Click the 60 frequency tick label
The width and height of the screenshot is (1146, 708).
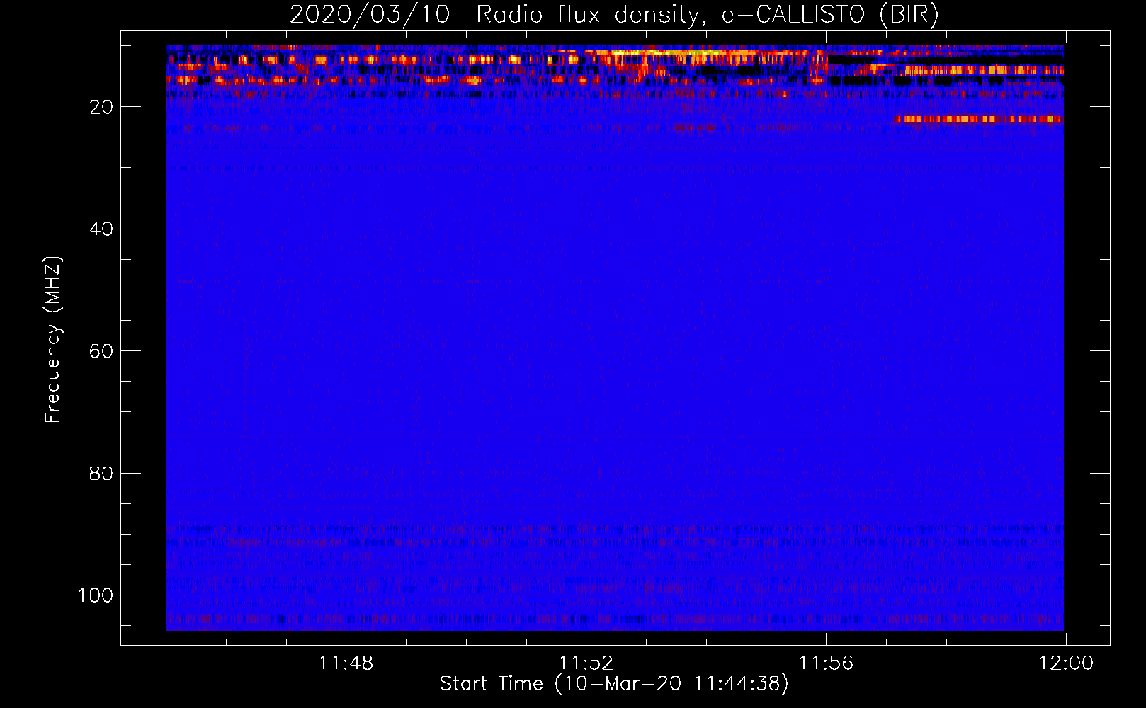click(101, 351)
